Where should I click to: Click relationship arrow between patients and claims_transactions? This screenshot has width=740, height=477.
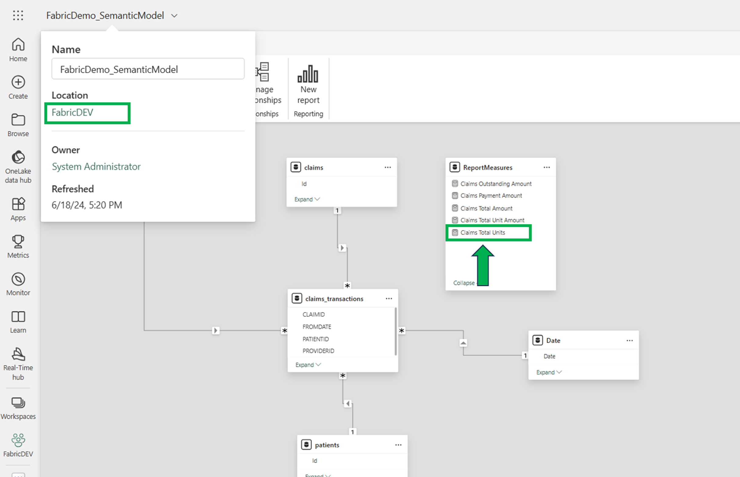(348, 404)
